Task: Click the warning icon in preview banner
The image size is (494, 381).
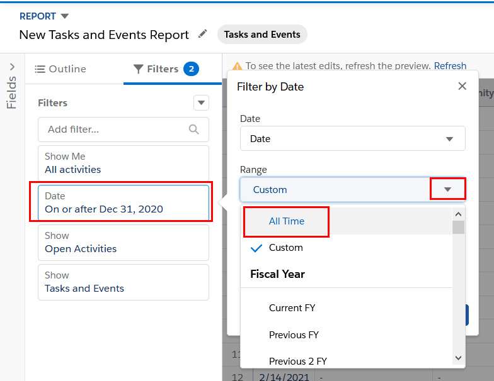Action: [x=238, y=66]
